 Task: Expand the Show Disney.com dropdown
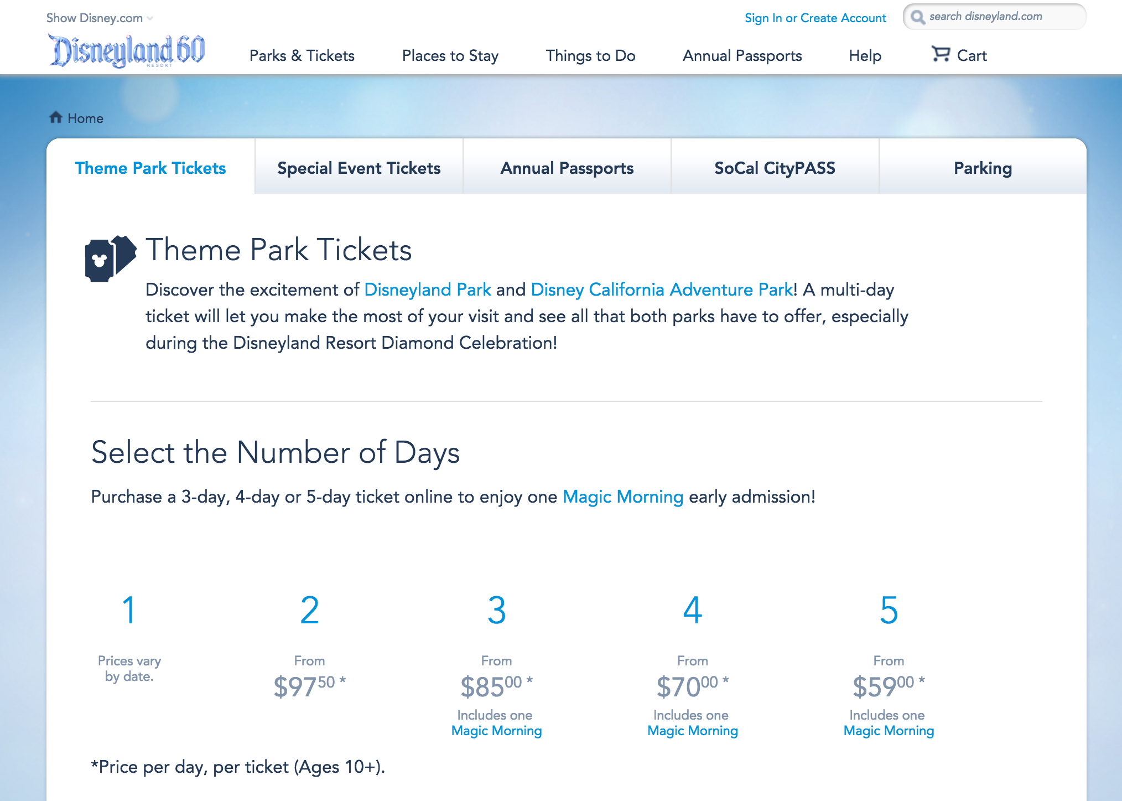(100, 18)
